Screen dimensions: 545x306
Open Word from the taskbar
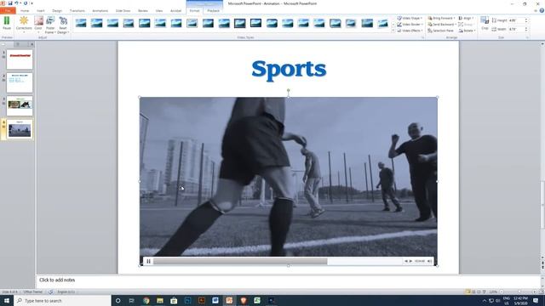coord(215,300)
